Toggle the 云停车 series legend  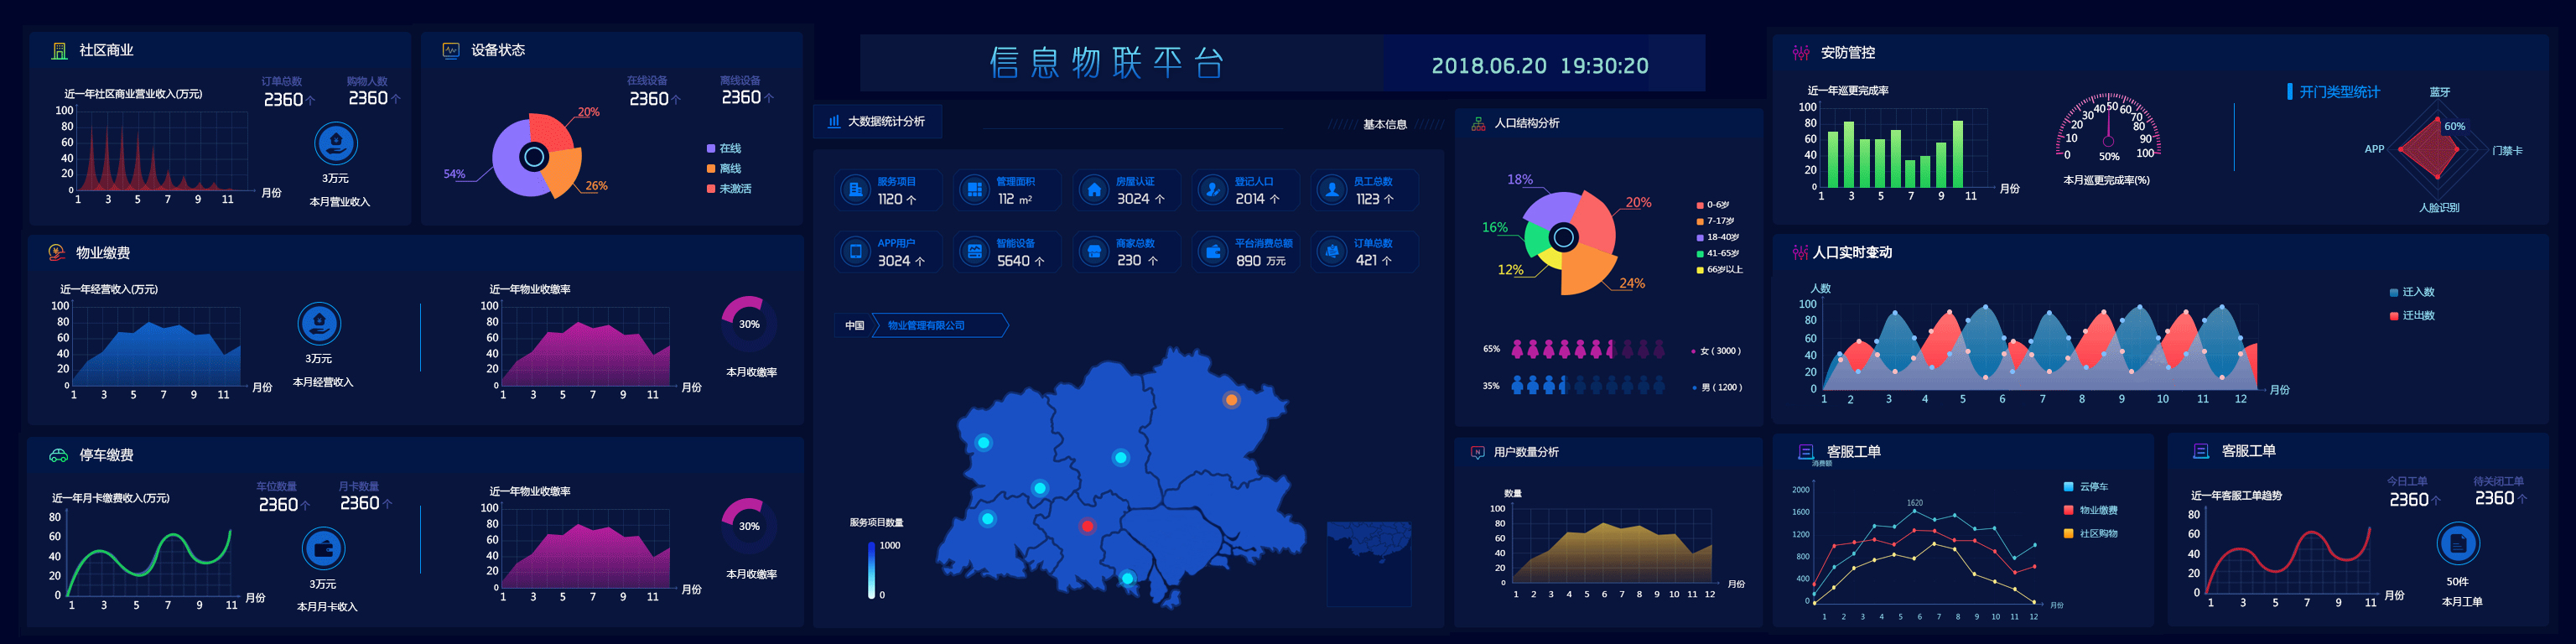point(2086,487)
